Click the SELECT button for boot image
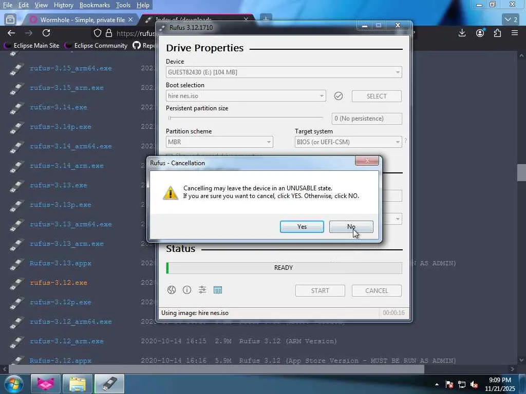The width and height of the screenshot is (526, 394). (x=377, y=96)
